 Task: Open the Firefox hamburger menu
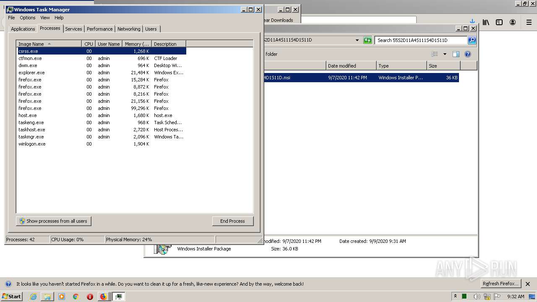529,22
